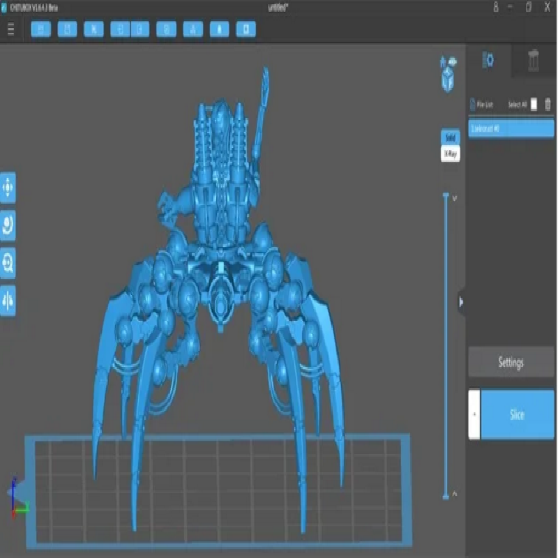This screenshot has width=558, height=558.
Task: Select the Move tool in left sidebar
Action: [8, 188]
